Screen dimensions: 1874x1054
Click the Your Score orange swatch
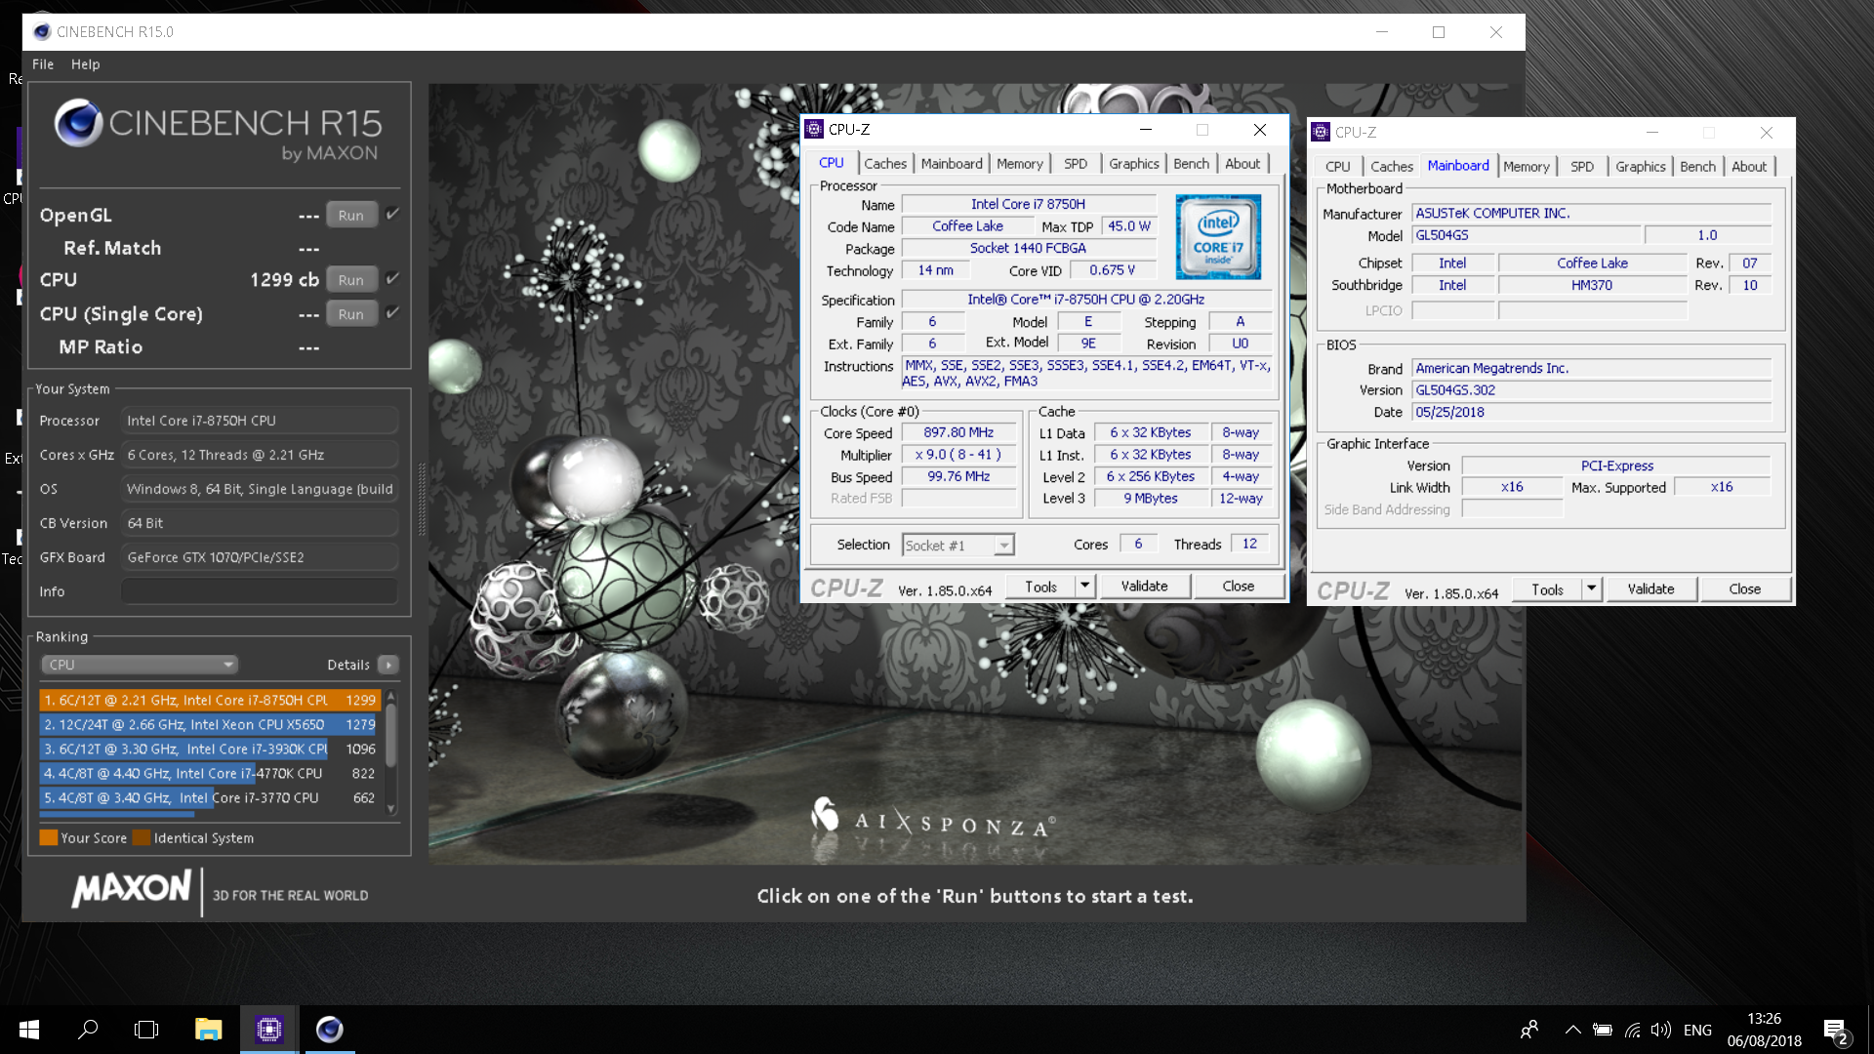pos(48,837)
